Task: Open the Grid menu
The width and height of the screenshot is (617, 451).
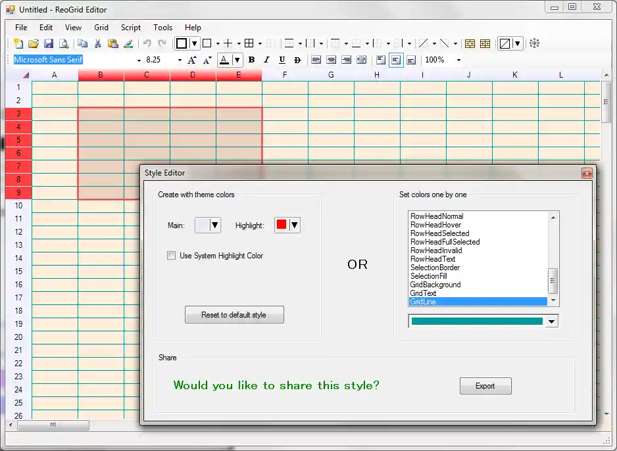Action: [x=101, y=28]
